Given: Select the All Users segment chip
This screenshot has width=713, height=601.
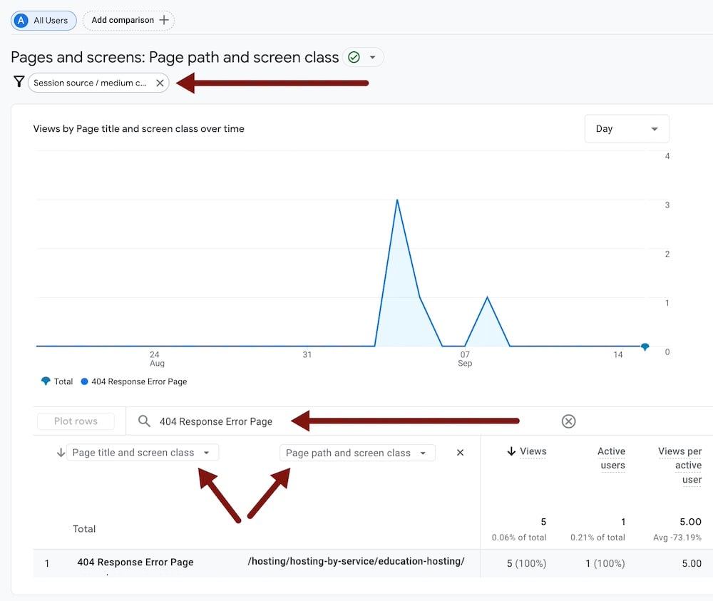Looking at the screenshot, I should tap(43, 20).
